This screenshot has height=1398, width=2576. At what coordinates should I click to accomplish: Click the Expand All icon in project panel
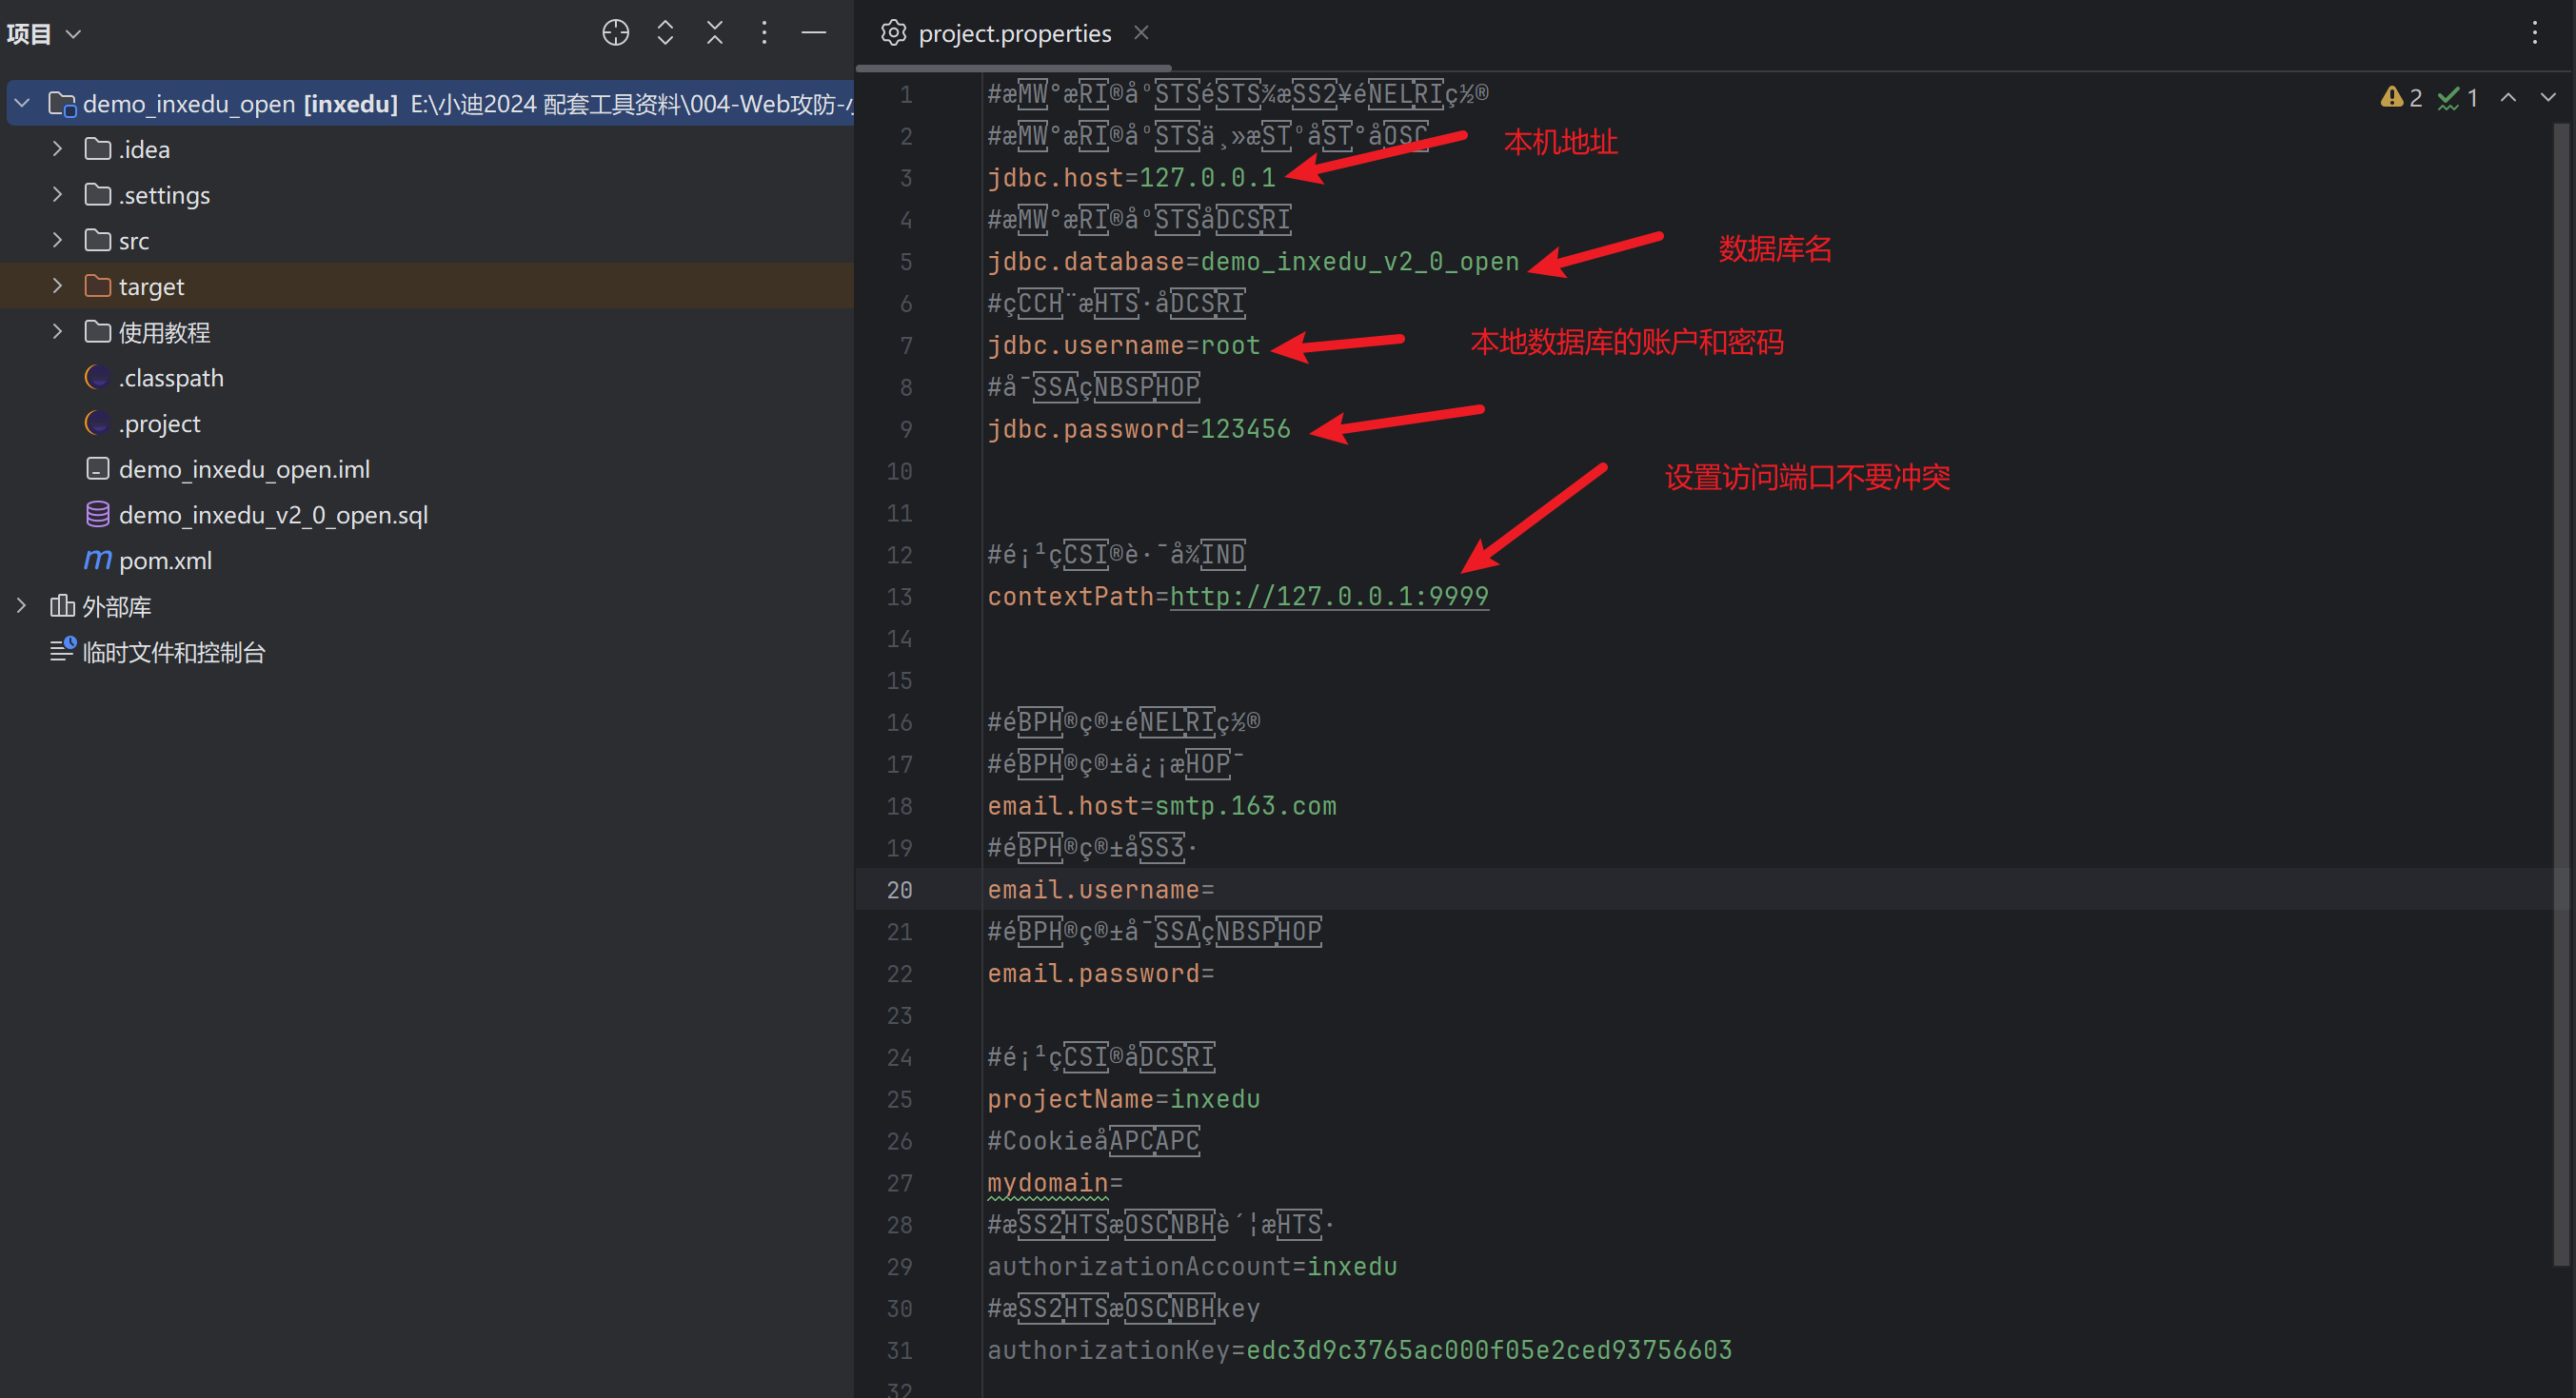(x=665, y=33)
